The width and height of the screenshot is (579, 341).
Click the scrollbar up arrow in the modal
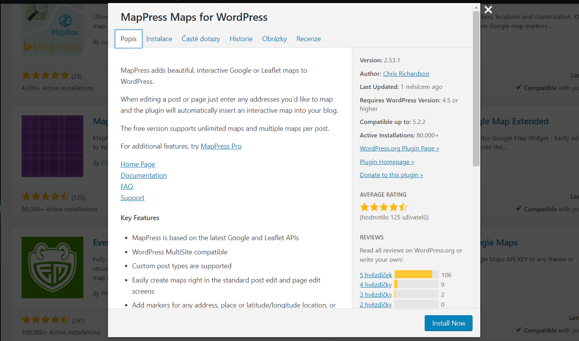(x=476, y=7)
